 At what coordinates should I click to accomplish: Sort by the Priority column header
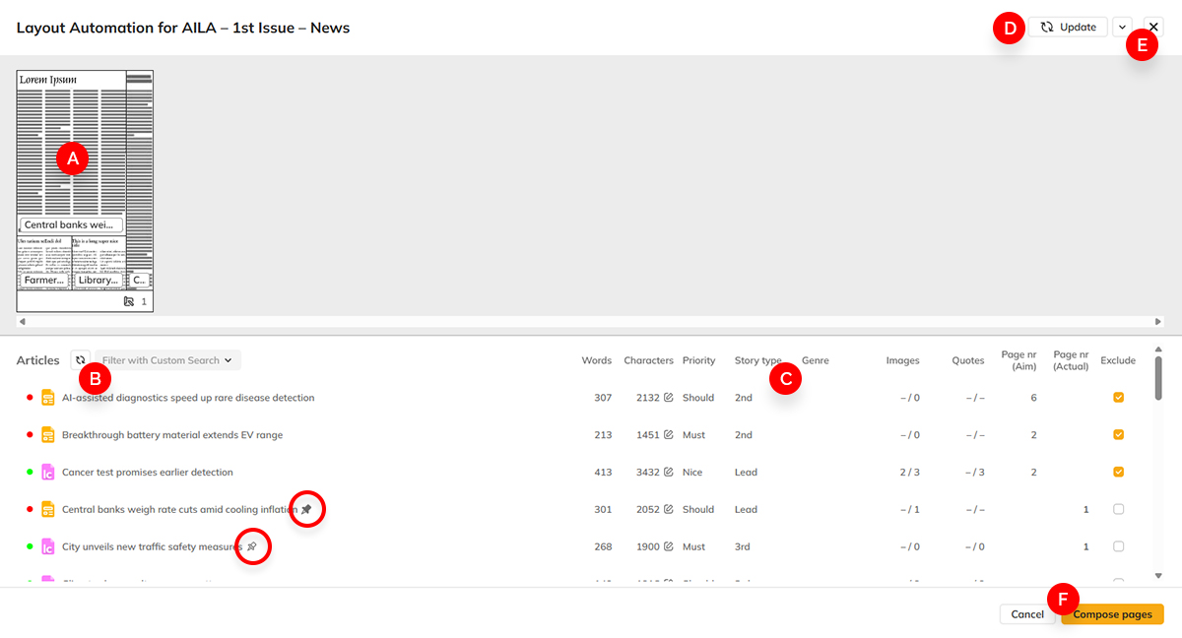[x=699, y=360]
